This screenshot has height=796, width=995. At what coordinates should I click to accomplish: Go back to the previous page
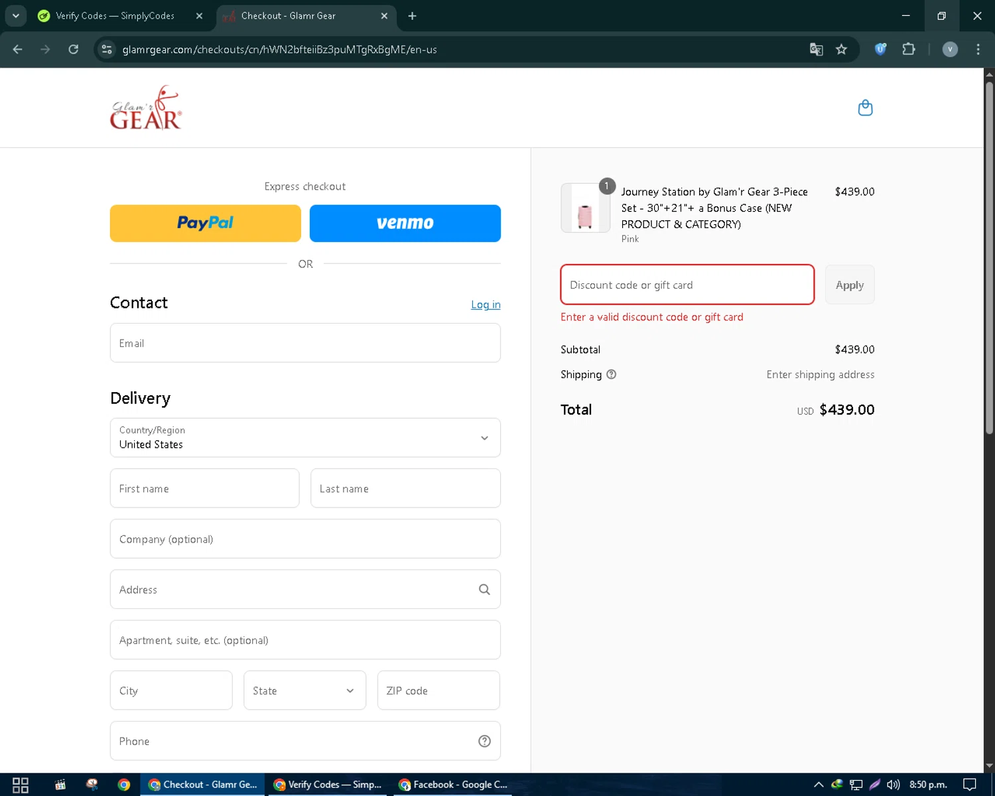pyautogui.click(x=18, y=49)
